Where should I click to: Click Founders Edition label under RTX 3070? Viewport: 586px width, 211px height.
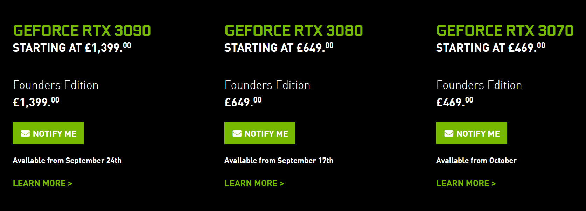click(x=479, y=85)
